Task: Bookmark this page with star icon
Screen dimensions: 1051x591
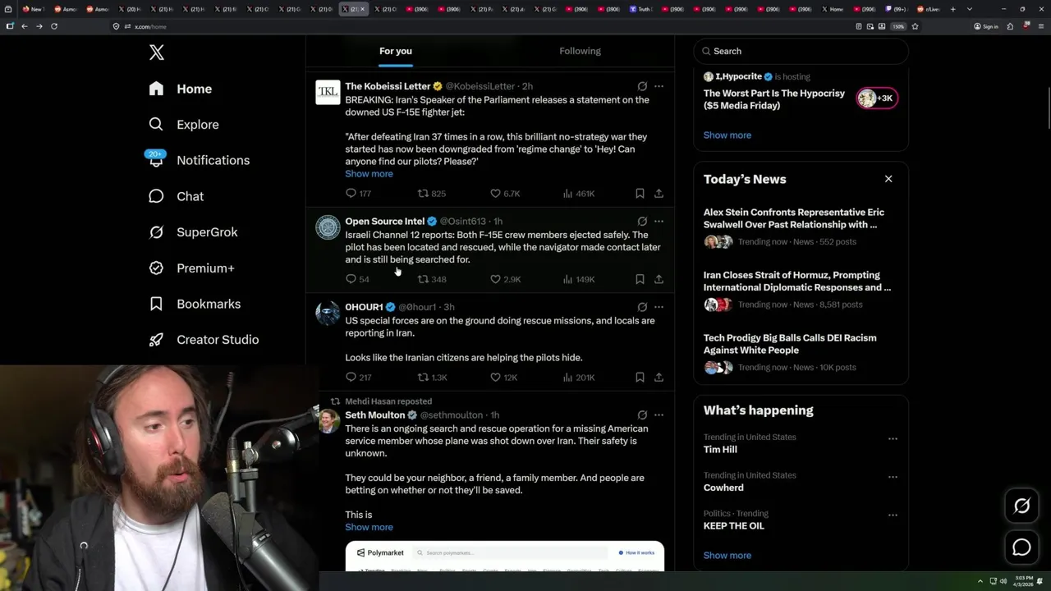Action: (x=915, y=26)
